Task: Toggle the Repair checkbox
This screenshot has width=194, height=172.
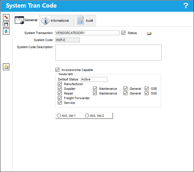Action: click(60, 93)
